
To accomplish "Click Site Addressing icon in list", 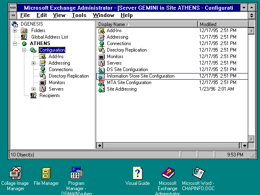I will click(x=102, y=89).
